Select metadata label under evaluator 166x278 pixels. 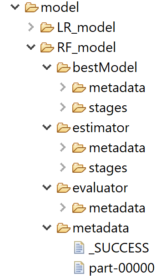[x=117, y=208]
